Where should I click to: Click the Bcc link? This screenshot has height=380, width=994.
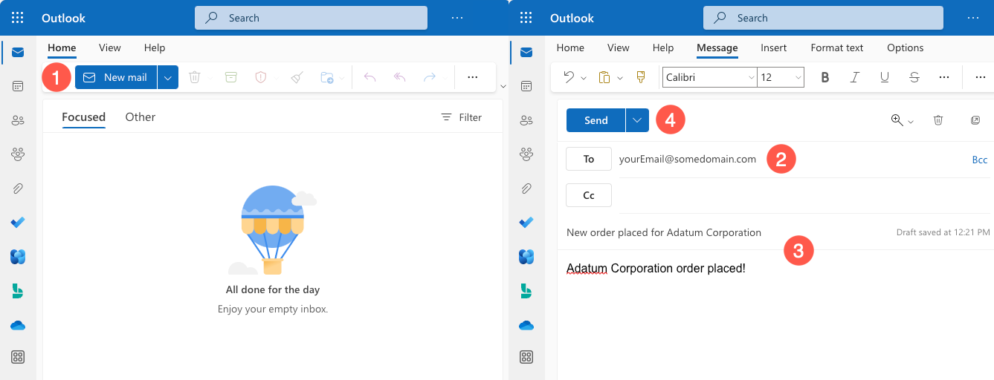tap(980, 160)
